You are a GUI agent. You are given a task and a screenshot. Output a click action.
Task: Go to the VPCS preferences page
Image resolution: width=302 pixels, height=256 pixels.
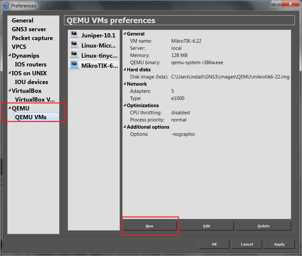[19, 47]
